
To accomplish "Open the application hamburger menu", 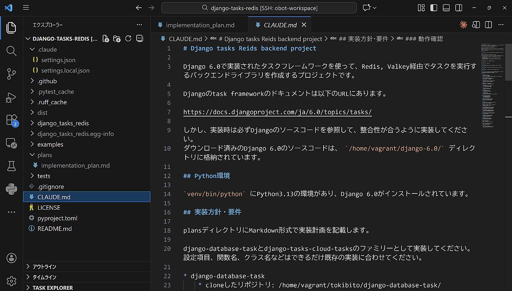I will 26,7.
